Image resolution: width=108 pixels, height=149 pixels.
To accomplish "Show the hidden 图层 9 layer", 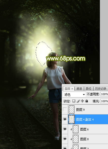I will [65, 109].
